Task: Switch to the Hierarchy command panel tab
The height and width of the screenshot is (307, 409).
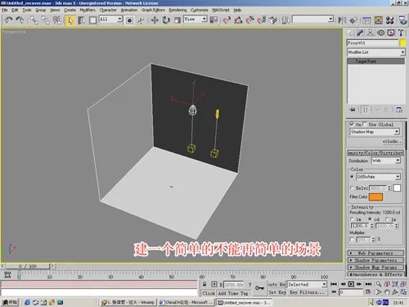Action: 371,33
